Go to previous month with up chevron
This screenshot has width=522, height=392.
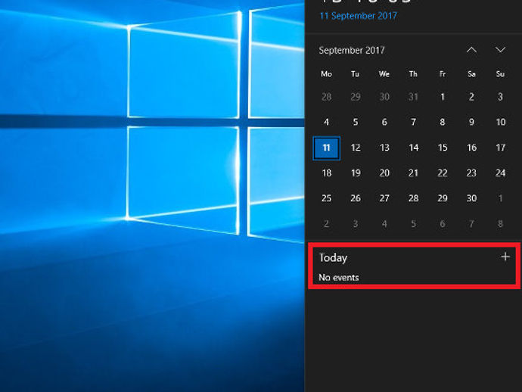[471, 50]
